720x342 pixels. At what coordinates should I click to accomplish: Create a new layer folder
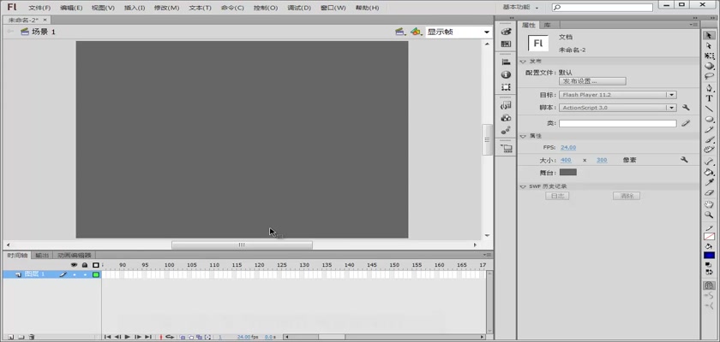pos(21,337)
